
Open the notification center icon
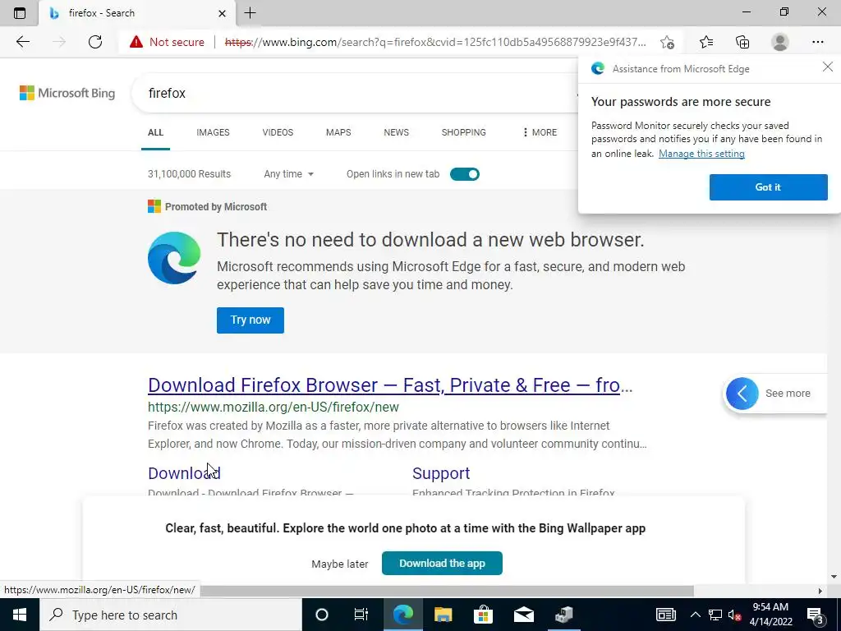point(816,615)
